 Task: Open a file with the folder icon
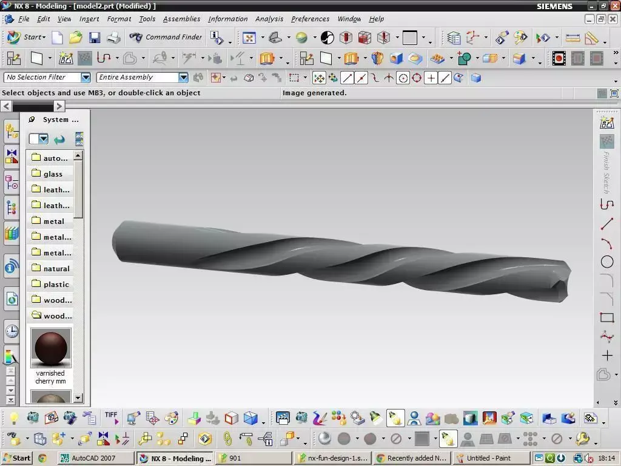click(75, 38)
